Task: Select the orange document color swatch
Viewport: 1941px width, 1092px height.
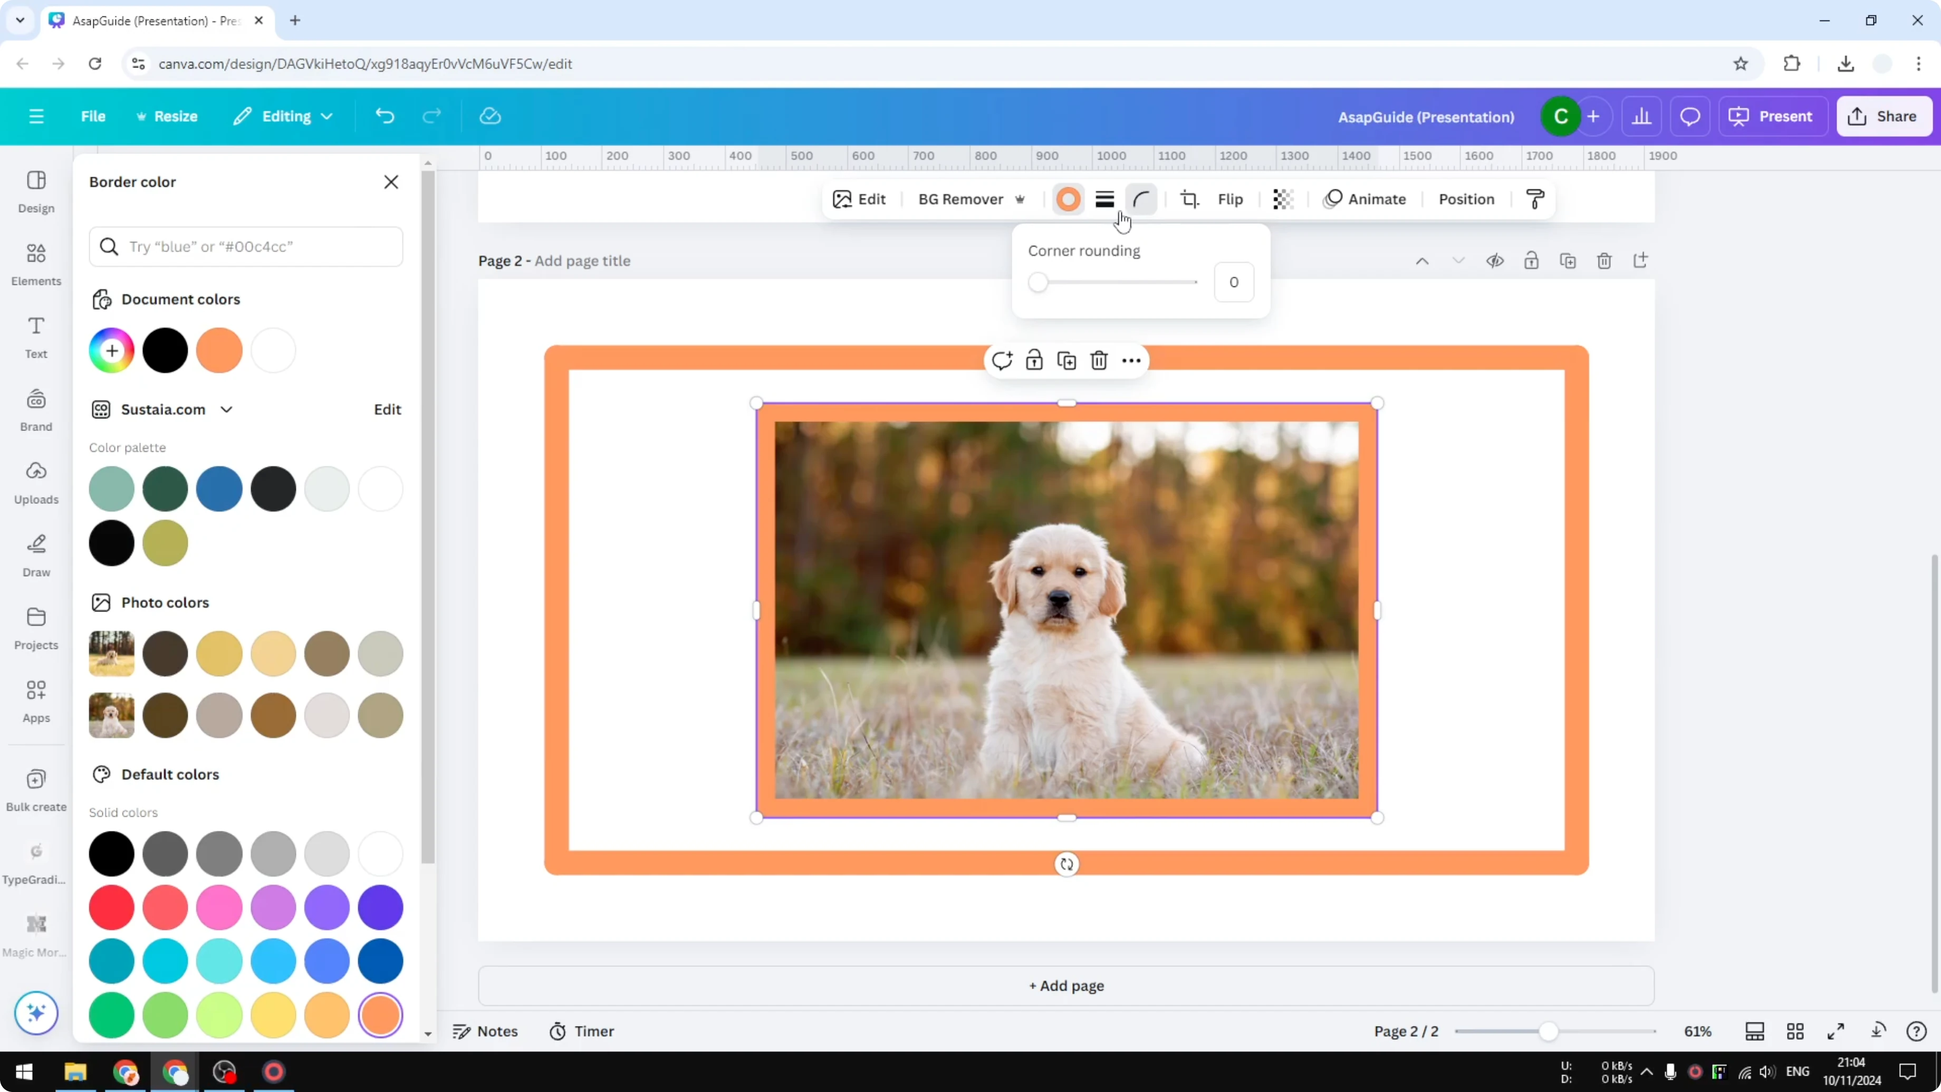Action: pos(219,350)
